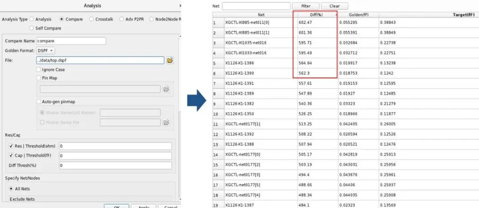Click the Golden(fF) column header
Screen dimensions: 479x208
click(x=358, y=15)
